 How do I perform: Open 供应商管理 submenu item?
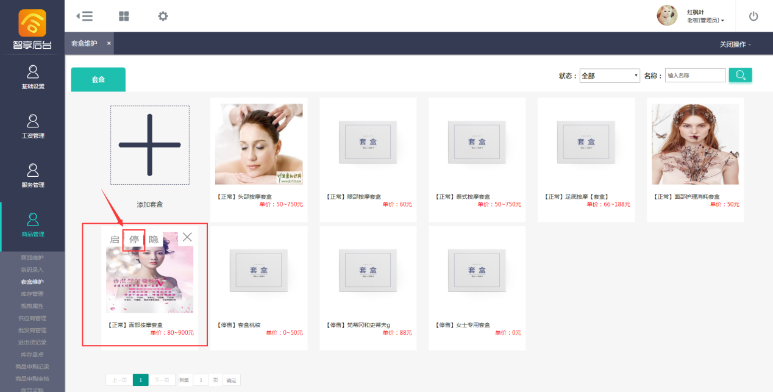coord(32,318)
